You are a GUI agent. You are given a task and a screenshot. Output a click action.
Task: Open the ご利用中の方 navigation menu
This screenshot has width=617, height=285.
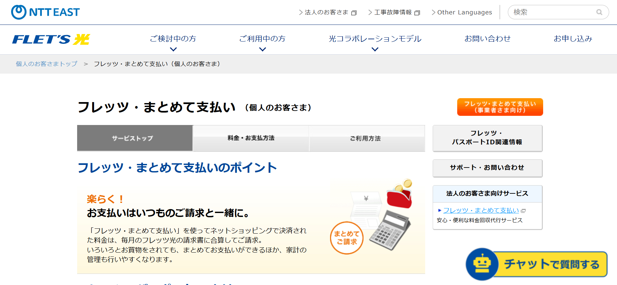point(262,39)
